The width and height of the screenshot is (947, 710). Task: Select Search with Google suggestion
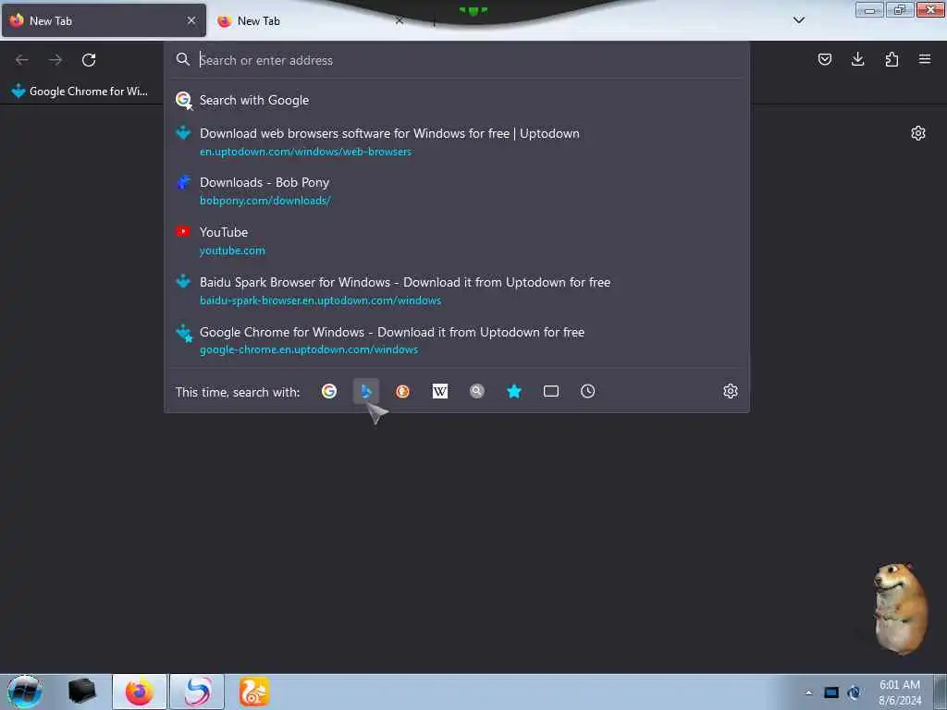[x=457, y=100]
